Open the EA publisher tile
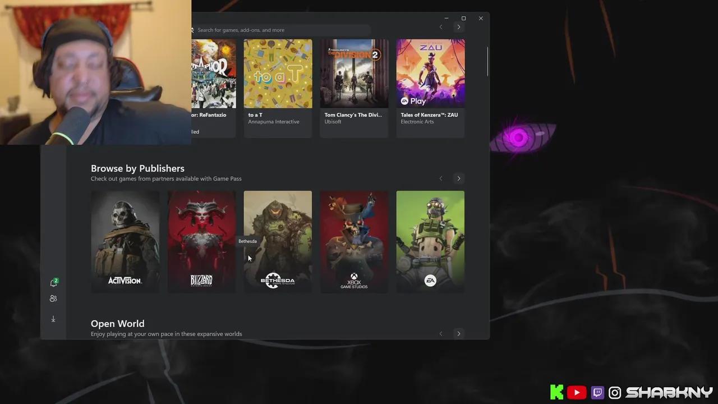 430,241
